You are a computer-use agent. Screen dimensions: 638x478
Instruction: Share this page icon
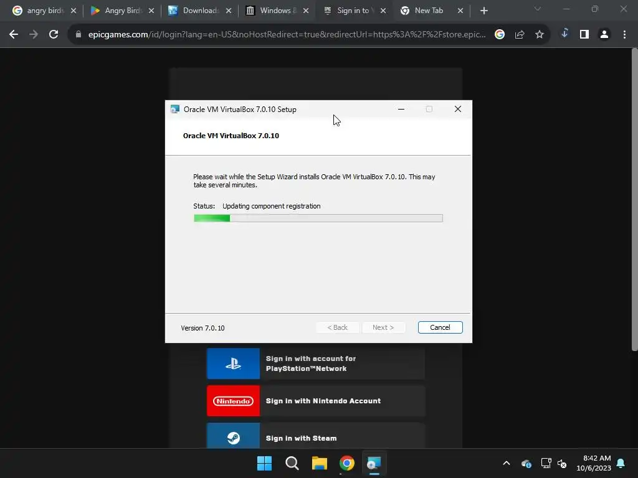click(x=520, y=35)
